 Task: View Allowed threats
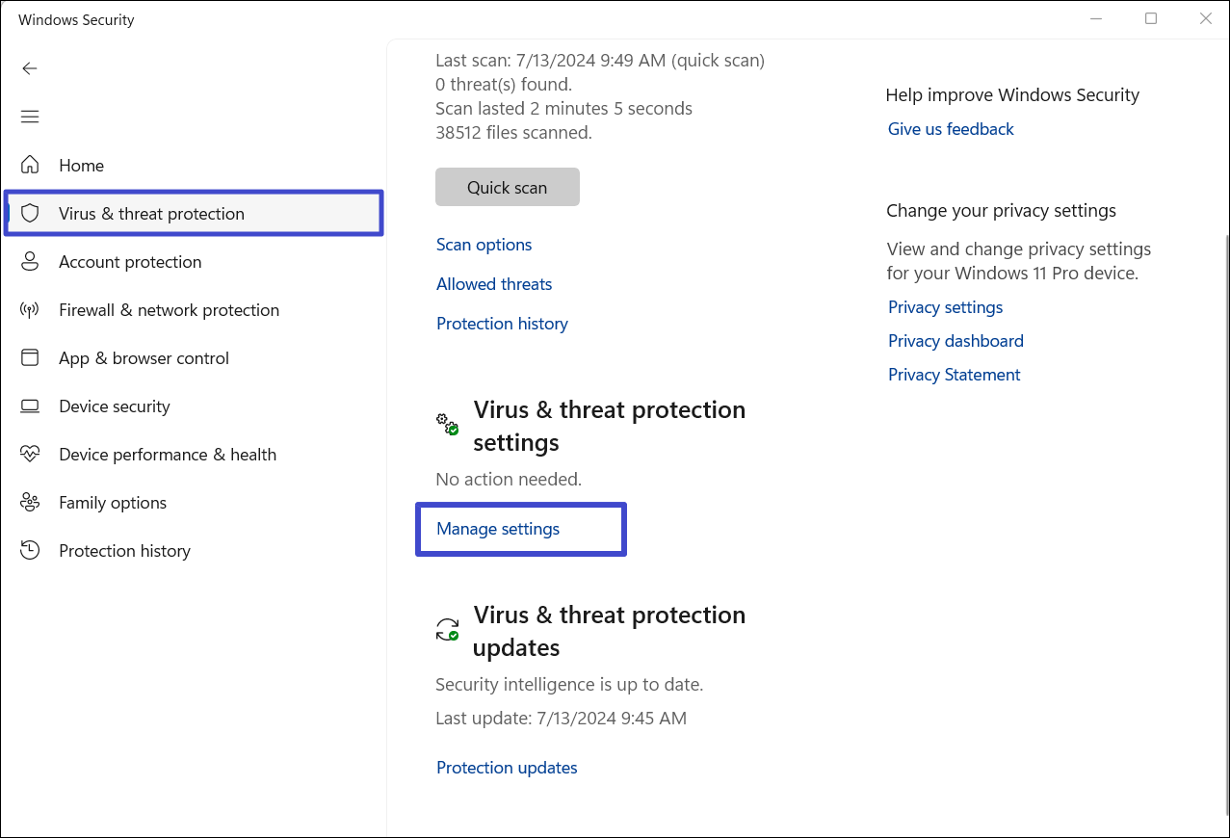tap(494, 284)
